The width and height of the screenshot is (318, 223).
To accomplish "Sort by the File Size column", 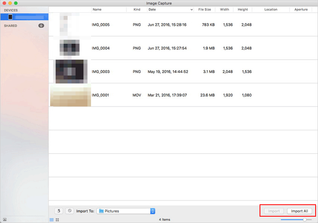I will tap(204, 10).
